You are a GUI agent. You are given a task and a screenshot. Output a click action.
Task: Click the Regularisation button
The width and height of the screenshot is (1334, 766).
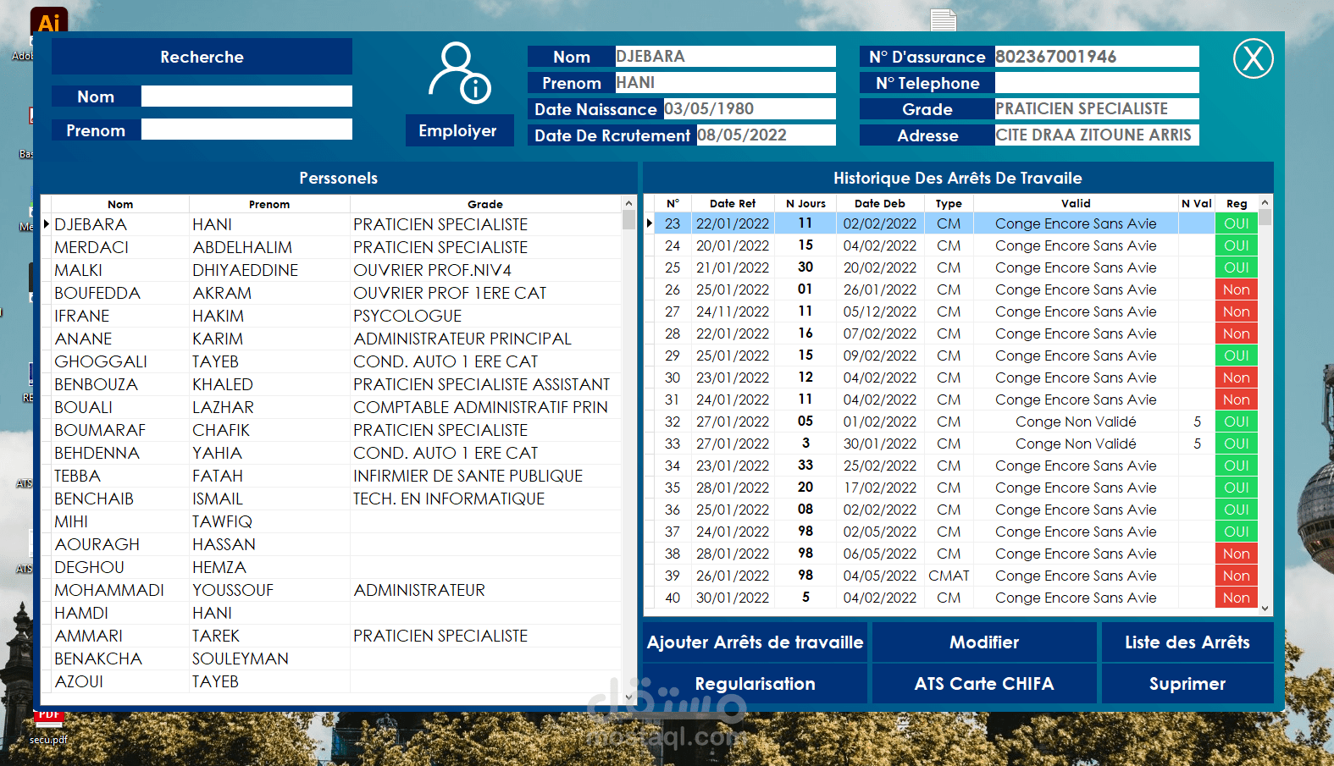click(x=755, y=684)
